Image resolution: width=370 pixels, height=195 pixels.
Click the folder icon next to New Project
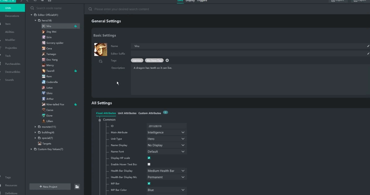coord(77,187)
